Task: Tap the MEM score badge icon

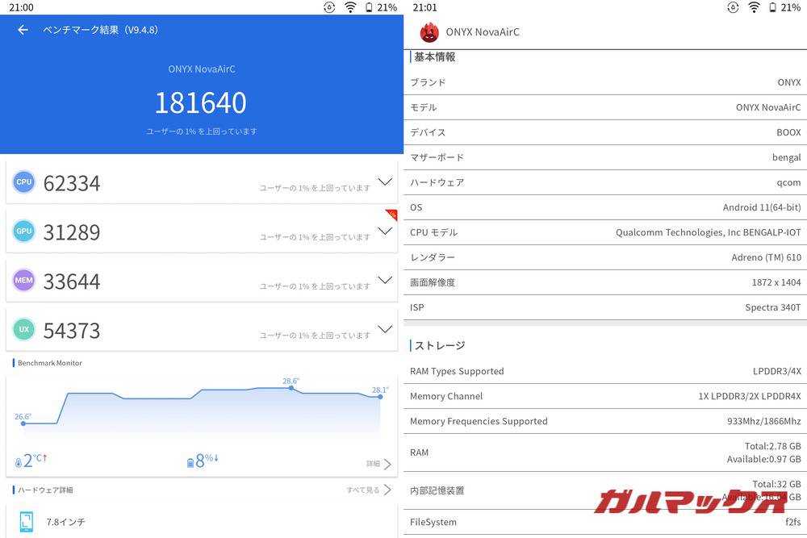Action: pyautogui.click(x=23, y=281)
